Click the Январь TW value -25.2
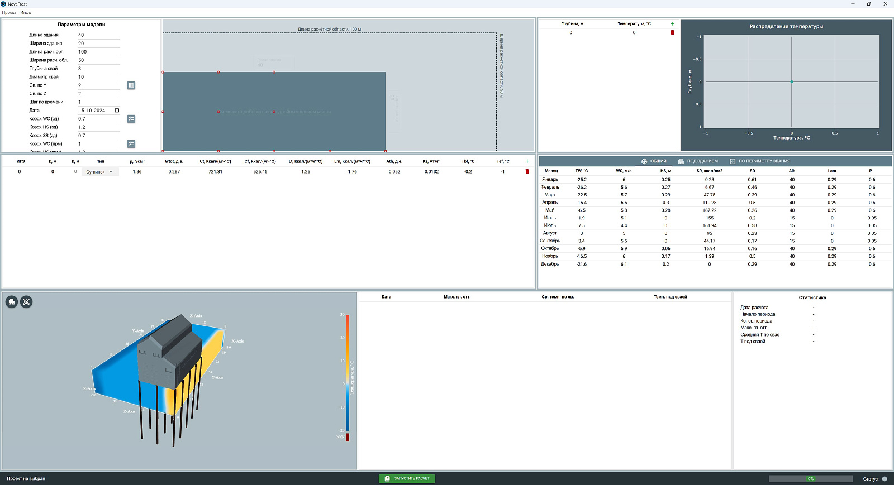This screenshot has height=485, width=894. click(582, 180)
